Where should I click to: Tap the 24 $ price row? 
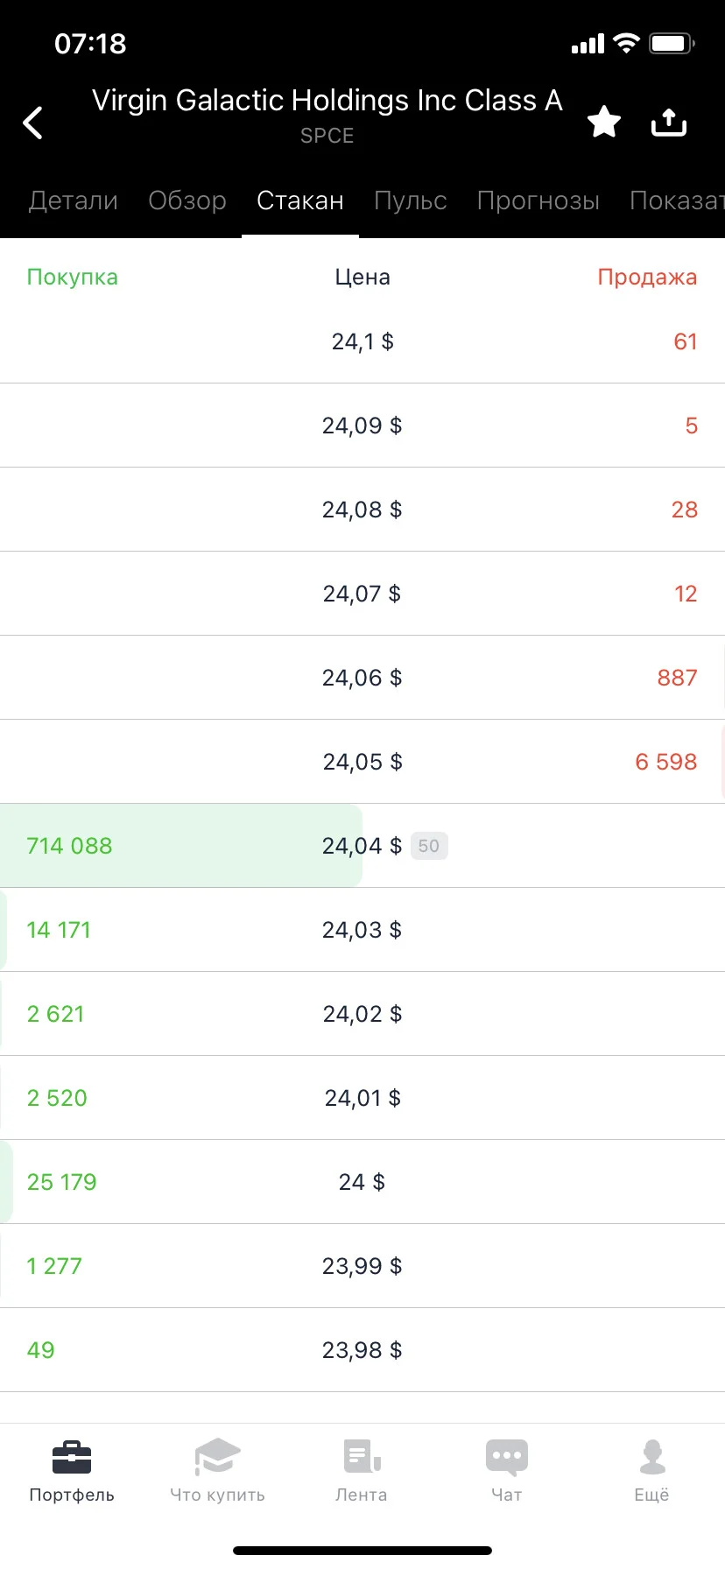click(362, 1182)
